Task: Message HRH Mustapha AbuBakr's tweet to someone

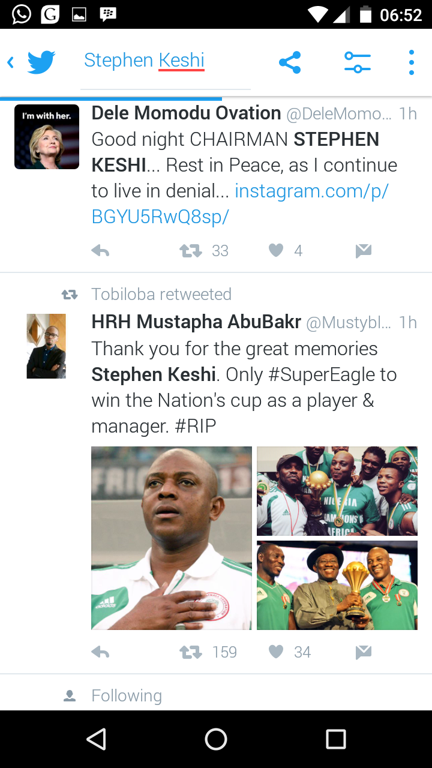Action: [x=363, y=652]
